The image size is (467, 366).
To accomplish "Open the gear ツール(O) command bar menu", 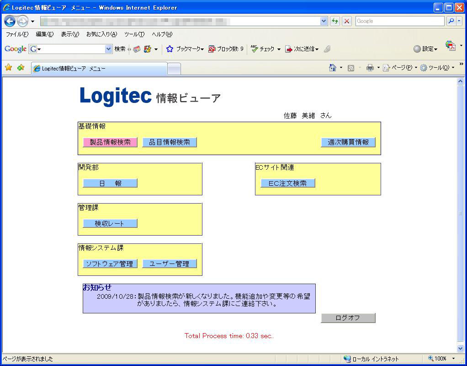I will (x=437, y=68).
